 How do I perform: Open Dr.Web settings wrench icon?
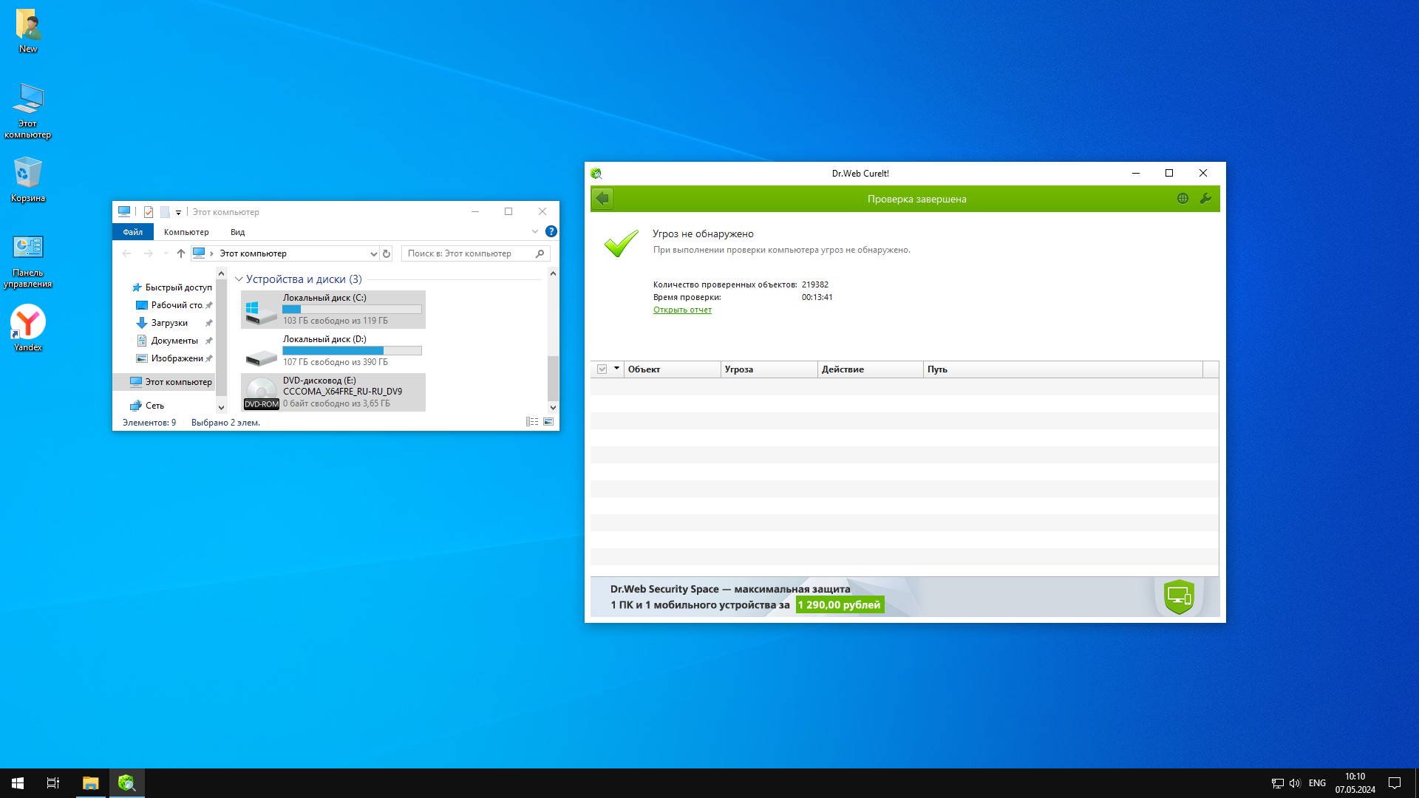1205,199
